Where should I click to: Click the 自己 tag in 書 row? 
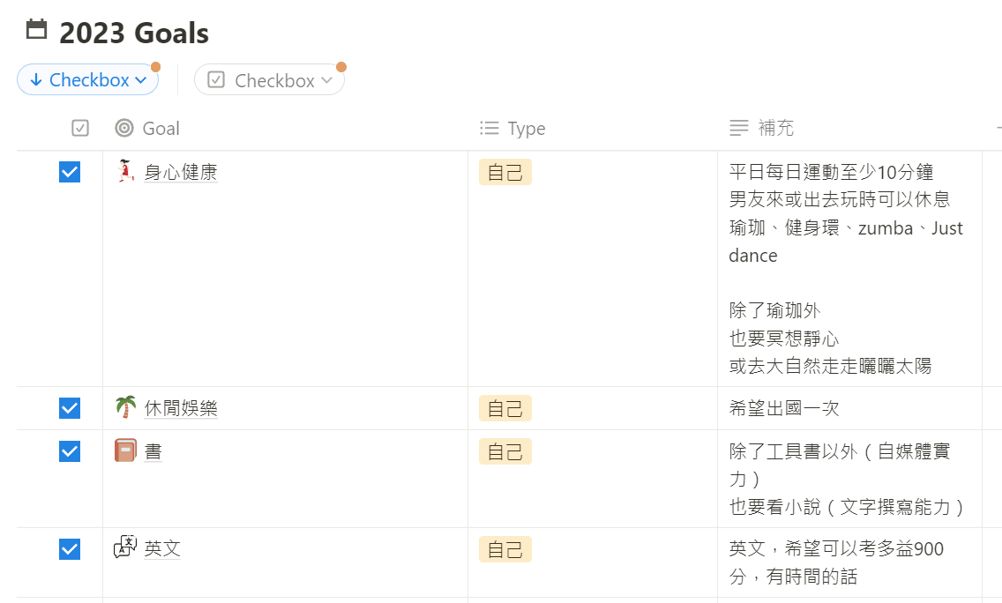click(x=505, y=451)
